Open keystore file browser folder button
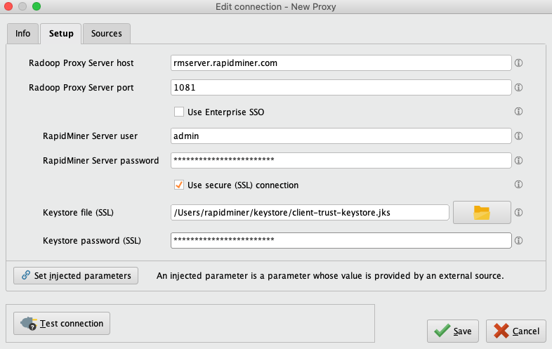The width and height of the screenshot is (552, 349). (x=481, y=213)
